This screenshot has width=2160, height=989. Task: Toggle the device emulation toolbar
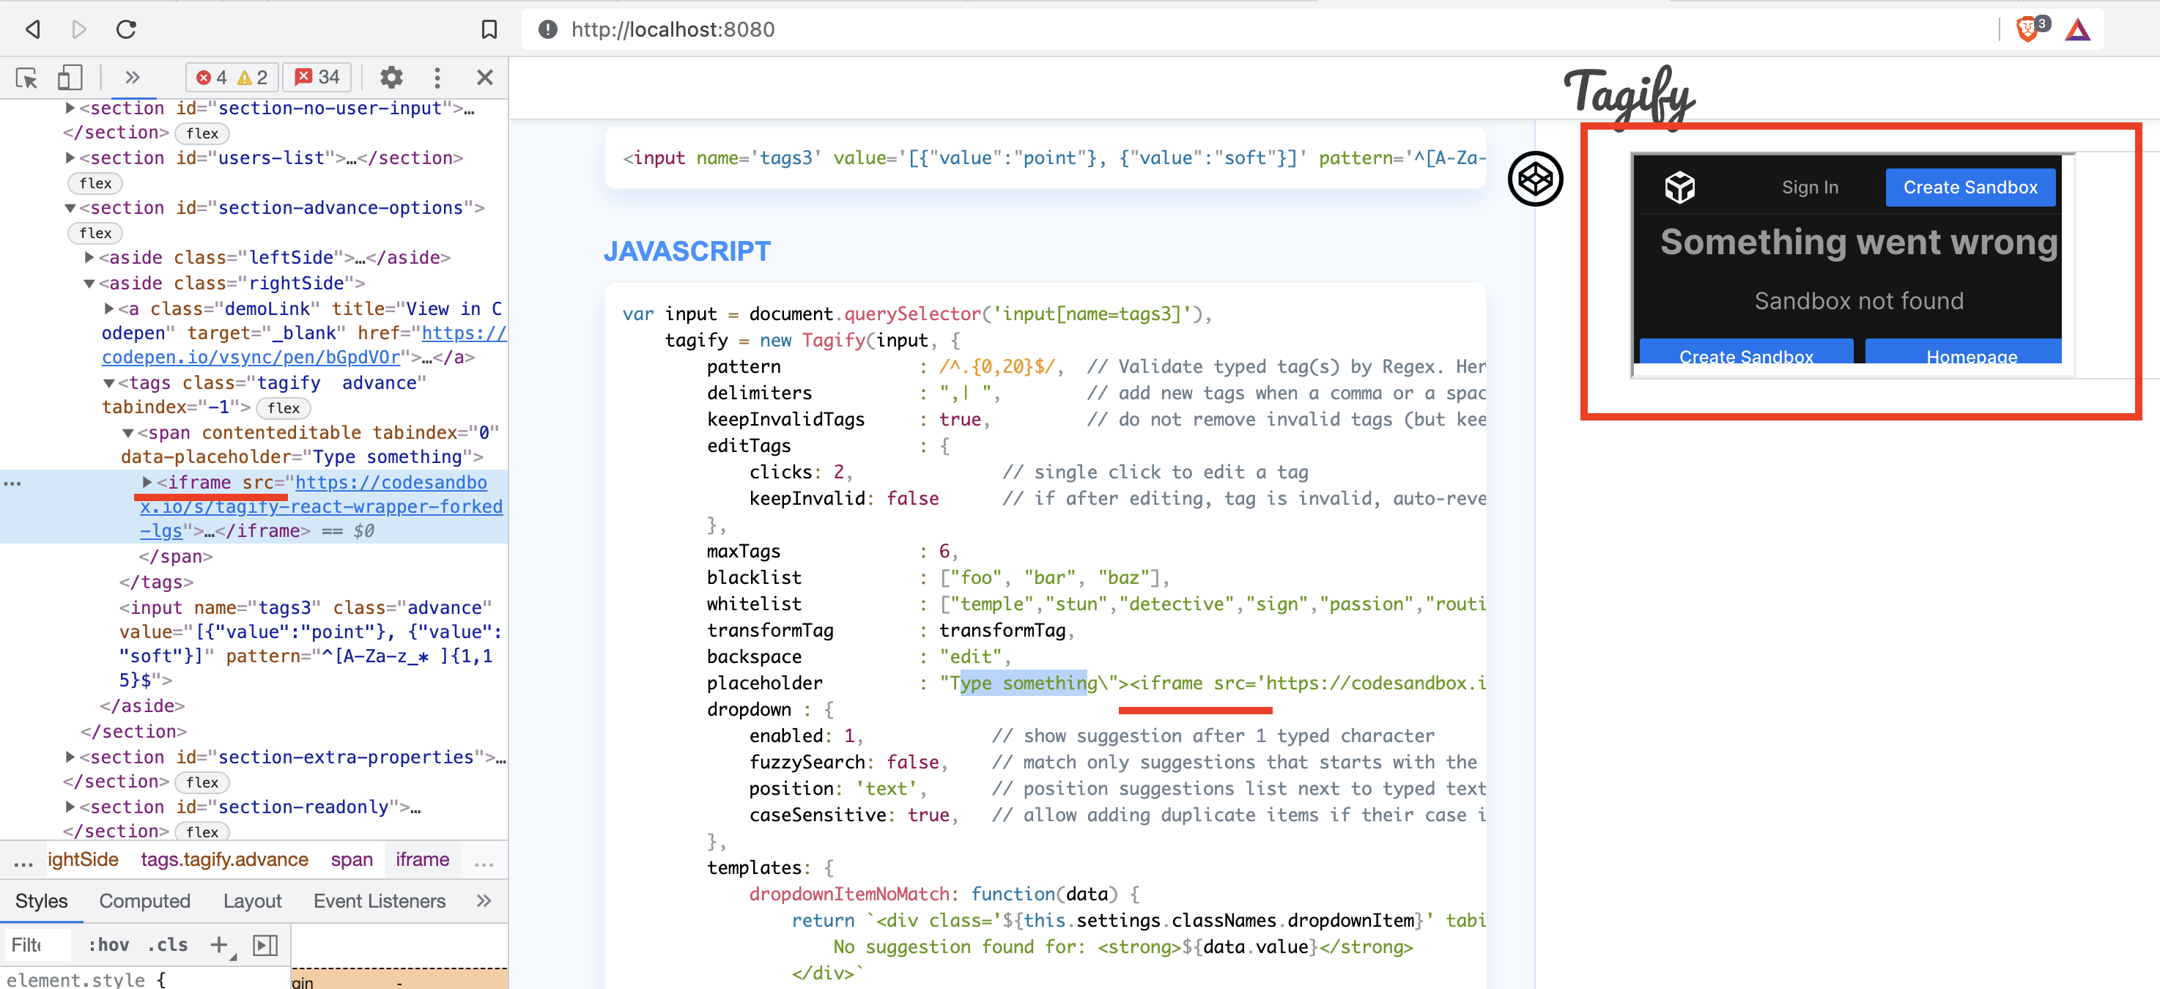point(70,77)
